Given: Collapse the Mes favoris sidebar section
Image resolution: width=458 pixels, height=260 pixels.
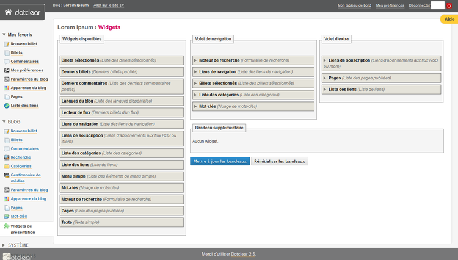Looking at the screenshot, I should click(4, 35).
